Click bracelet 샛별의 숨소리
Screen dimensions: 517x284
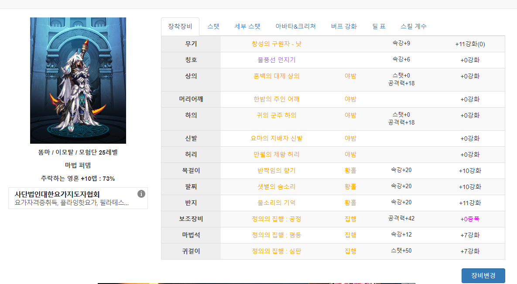click(276, 186)
